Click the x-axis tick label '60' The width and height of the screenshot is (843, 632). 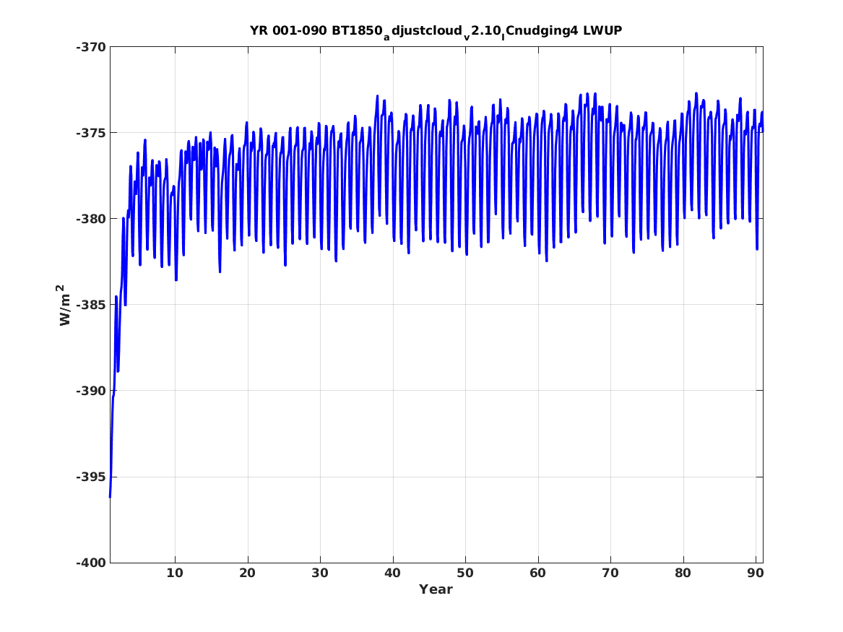coord(537,573)
